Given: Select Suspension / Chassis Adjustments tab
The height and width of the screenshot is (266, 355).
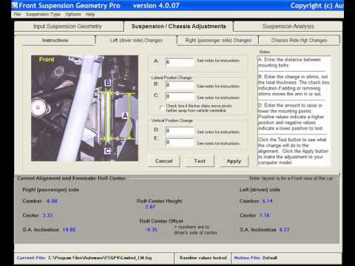Looking at the screenshot, I should click(x=178, y=27).
